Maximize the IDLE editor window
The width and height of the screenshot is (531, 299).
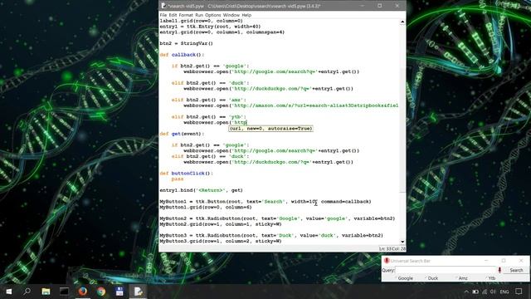point(380,6)
